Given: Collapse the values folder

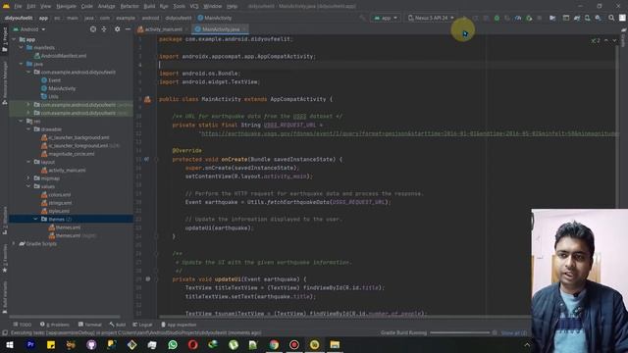Looking at the screenshot, I should (x=28, y=186).
